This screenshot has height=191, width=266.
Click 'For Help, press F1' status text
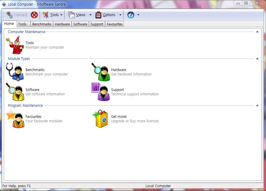(x=16, y=186)
